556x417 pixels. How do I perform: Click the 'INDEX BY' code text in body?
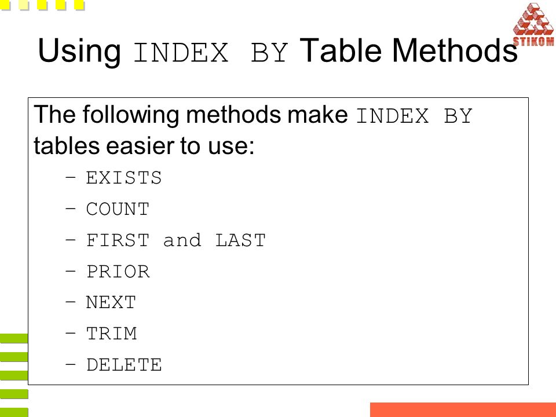tap(414, 116)
